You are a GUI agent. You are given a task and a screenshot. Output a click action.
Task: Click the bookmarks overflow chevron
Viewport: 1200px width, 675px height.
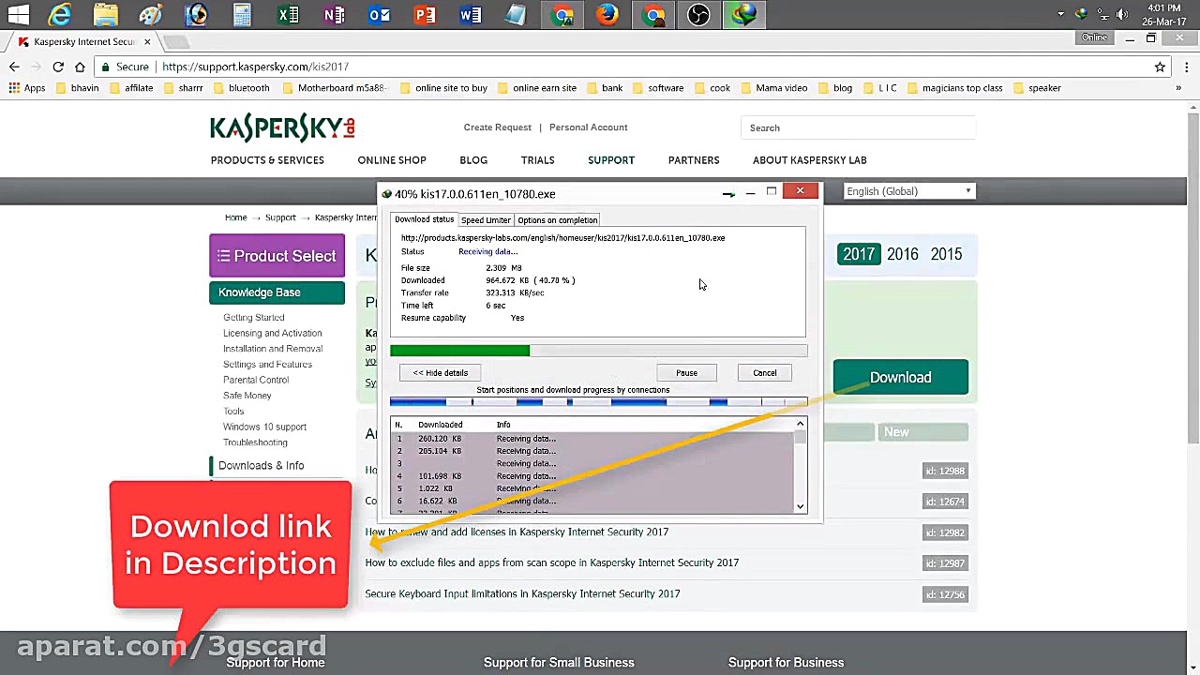[1178, 87]
